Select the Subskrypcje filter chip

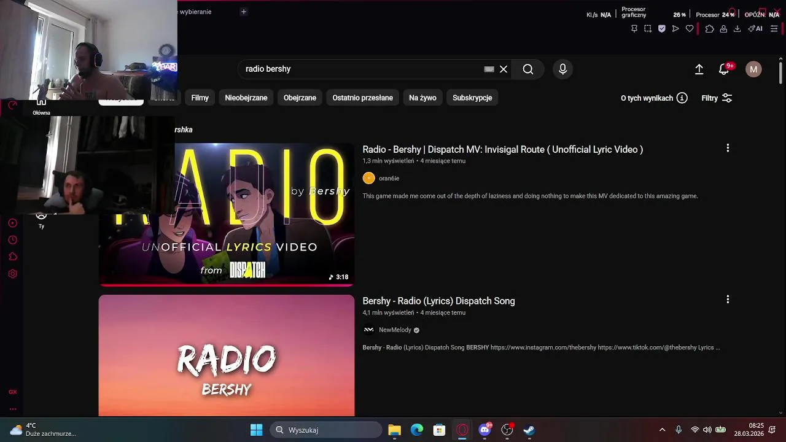point(472,98)
